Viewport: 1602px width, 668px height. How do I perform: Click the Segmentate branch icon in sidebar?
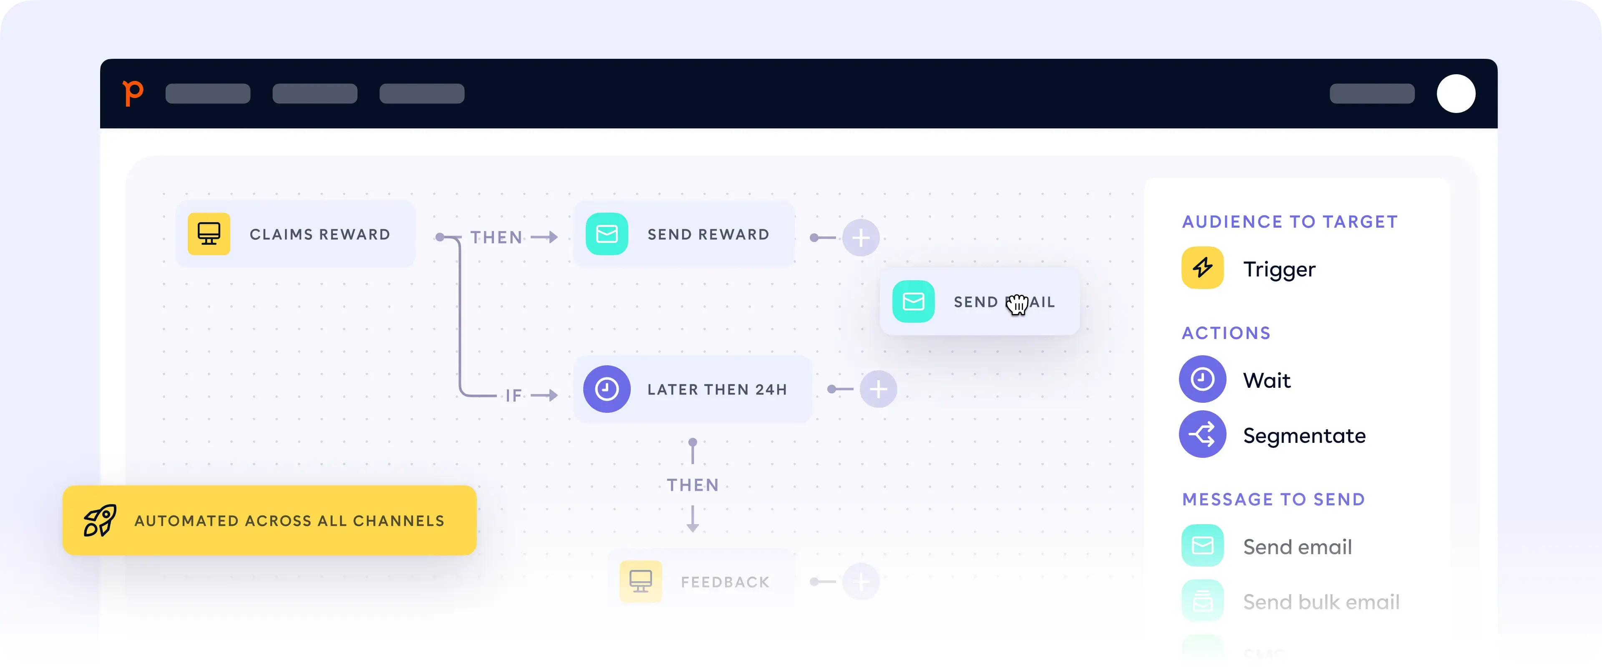[x=1202, y=434]
